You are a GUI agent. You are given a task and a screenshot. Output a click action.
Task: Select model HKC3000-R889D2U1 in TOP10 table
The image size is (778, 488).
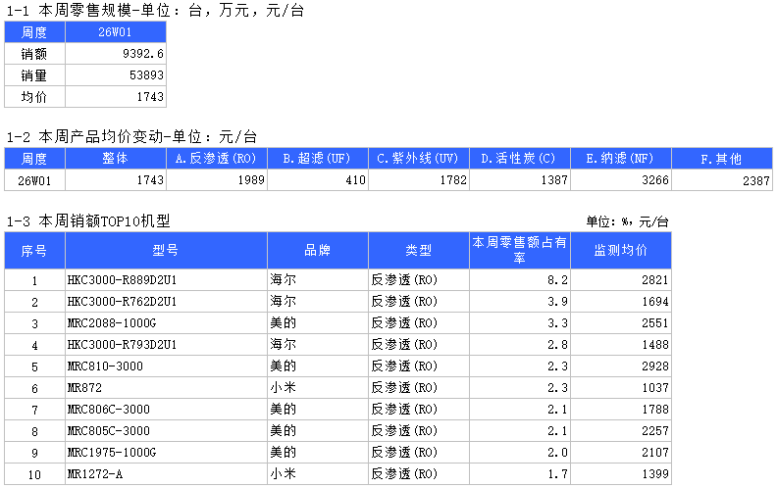166,280
